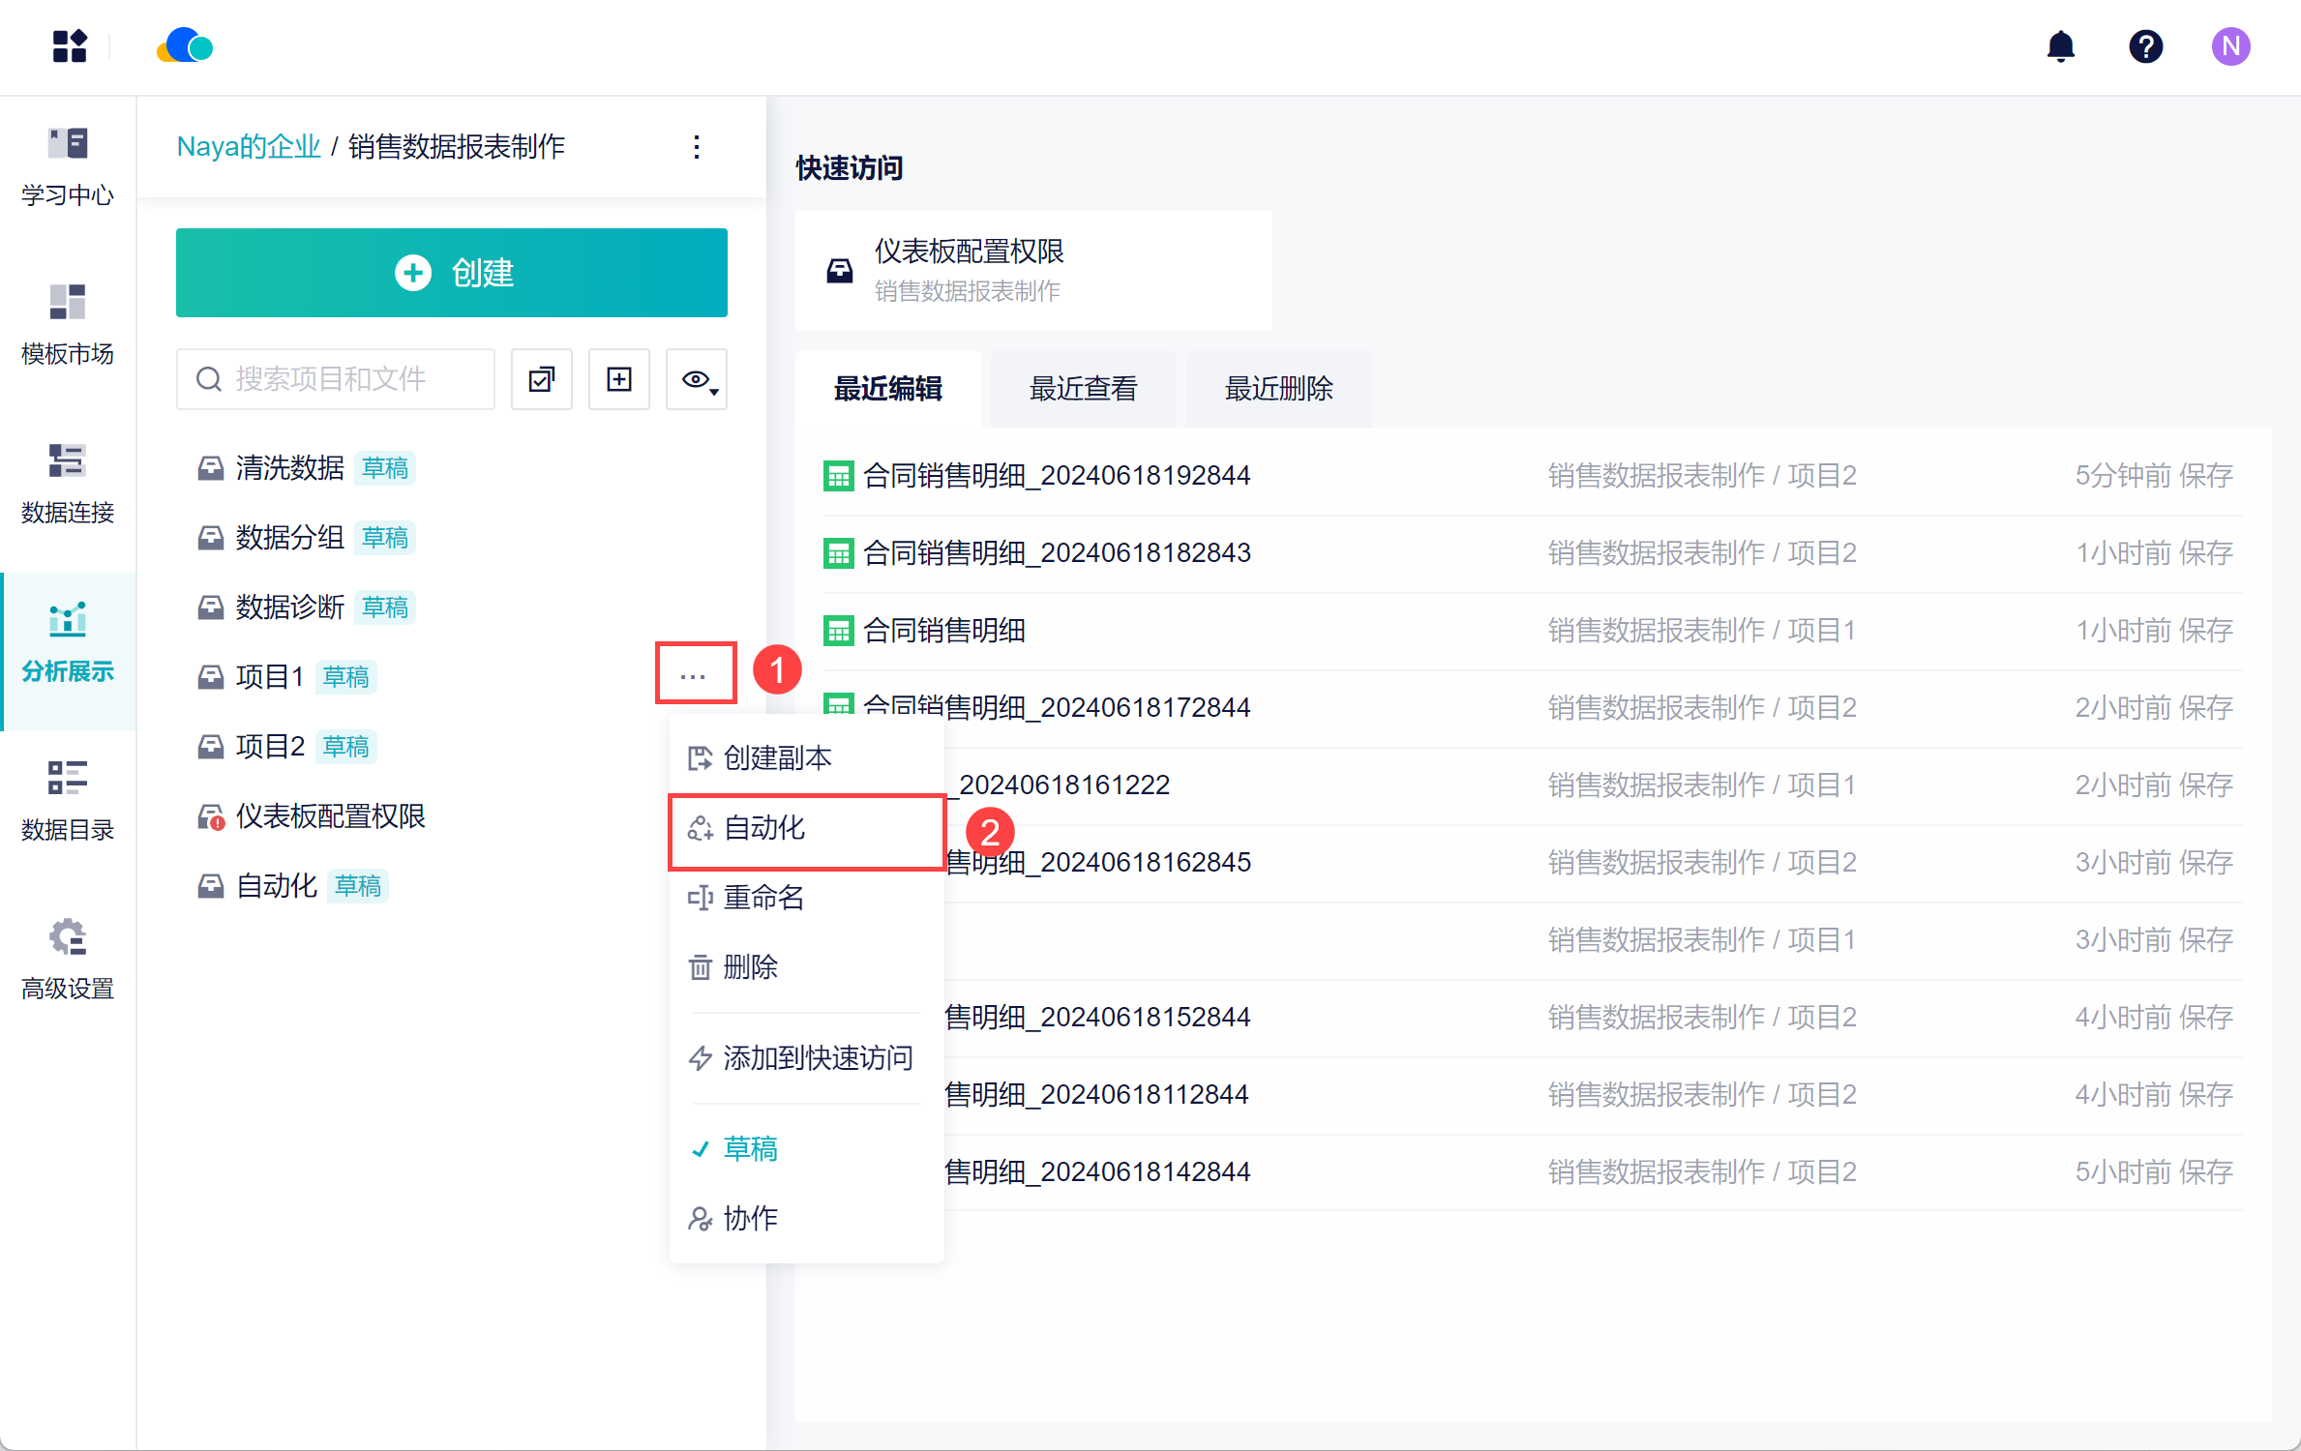
Task: Click the batch select checkbox icon
Action: tap(542, 379)
